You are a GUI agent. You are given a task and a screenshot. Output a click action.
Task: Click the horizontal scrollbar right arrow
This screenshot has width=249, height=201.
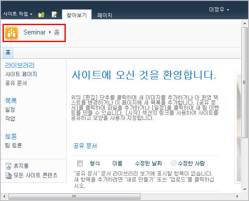[237, 196]
